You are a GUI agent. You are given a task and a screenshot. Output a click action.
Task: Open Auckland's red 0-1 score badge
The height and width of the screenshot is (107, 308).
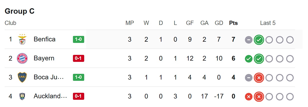point(78,96)
